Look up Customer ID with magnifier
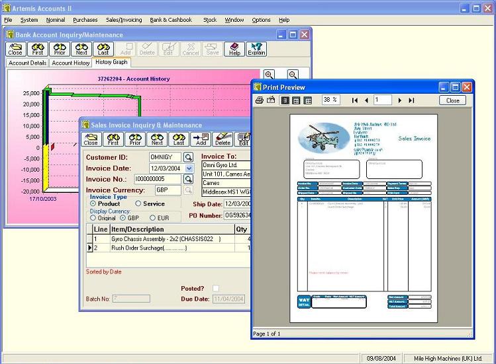 pyautogui.click(x=189, y=157)
